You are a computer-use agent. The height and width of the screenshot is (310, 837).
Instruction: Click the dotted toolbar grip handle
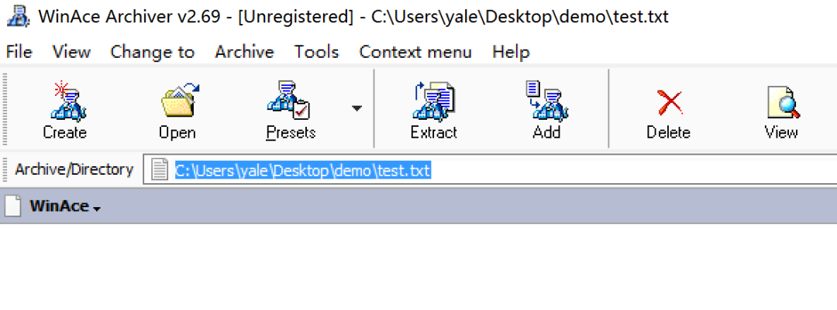click(x=5, y=107)
